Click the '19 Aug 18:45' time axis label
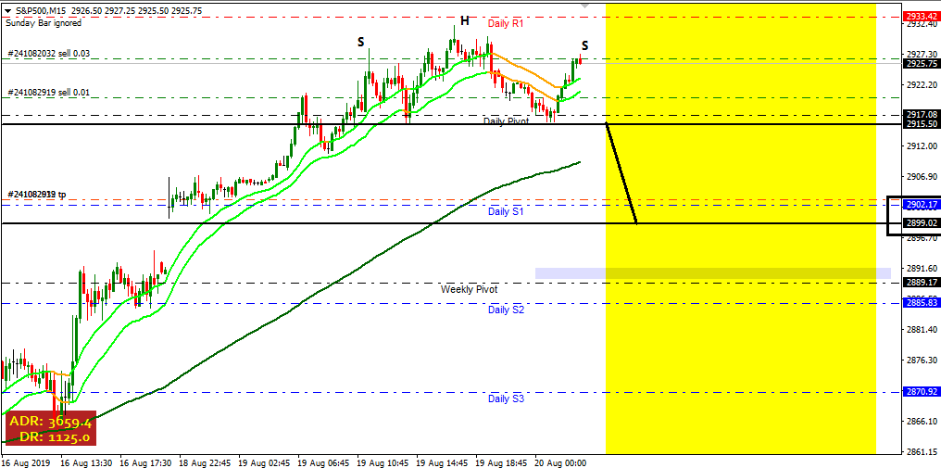The width and height of the screenshot is (941, 468). 502,463
